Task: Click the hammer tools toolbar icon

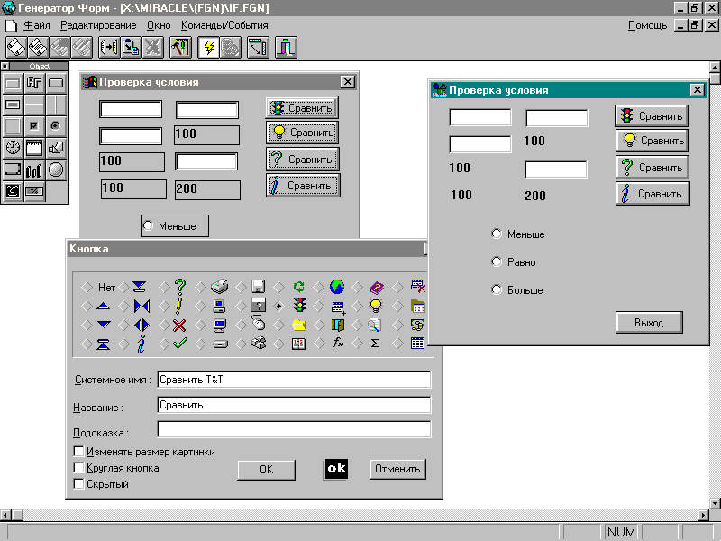Action: [181, 47]
